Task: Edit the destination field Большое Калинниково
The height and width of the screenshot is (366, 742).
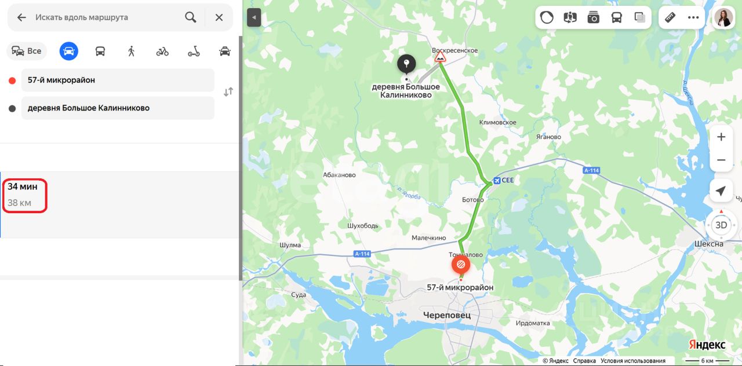Action: (x=118, y=108)
